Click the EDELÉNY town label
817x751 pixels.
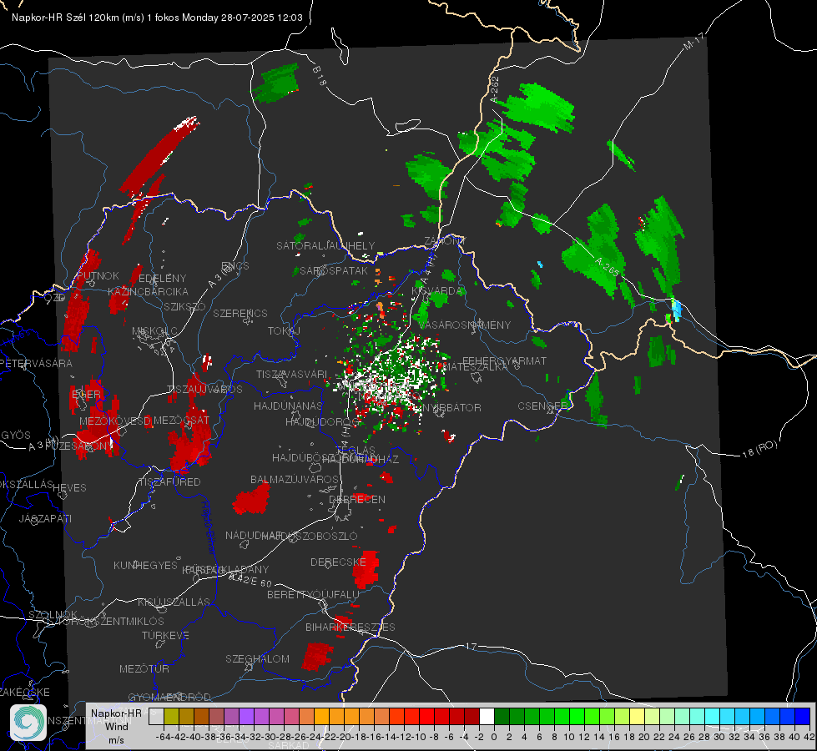pyautogui.click(x=163, y=279)
